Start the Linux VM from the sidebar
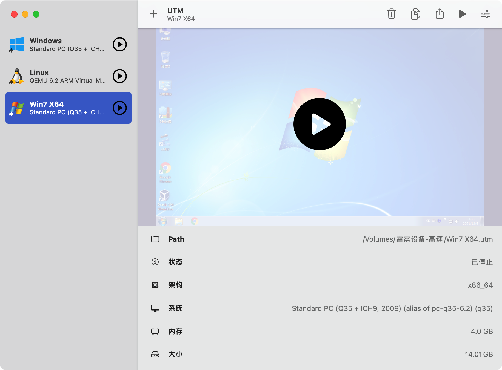The width and height of the screenshot is (502, 370). [120, 76]
